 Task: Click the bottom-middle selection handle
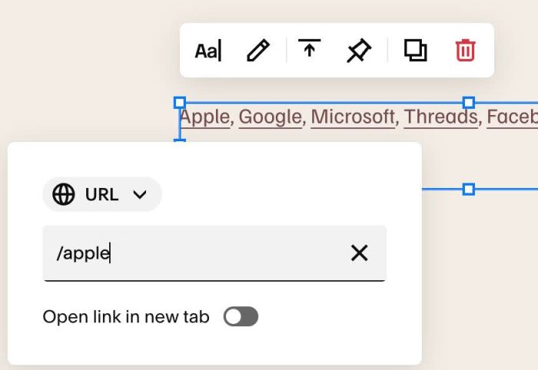469,189
